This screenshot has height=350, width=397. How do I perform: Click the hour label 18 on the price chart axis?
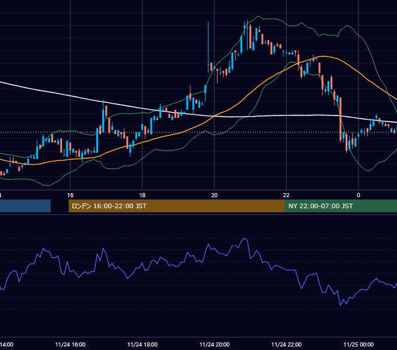[x=142, y=195]
